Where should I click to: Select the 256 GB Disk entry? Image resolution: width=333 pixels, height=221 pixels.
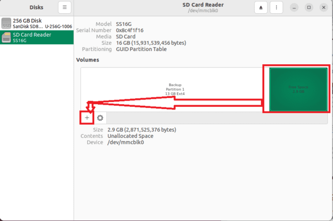click(x=37, y=23)
